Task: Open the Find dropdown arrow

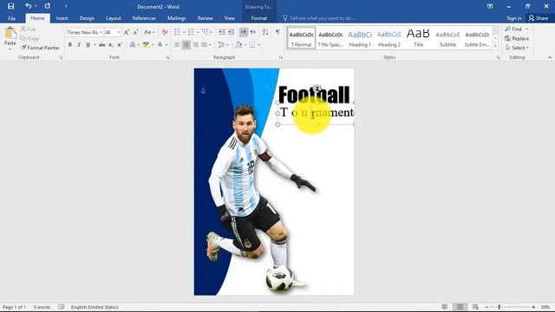Action: 526,29
